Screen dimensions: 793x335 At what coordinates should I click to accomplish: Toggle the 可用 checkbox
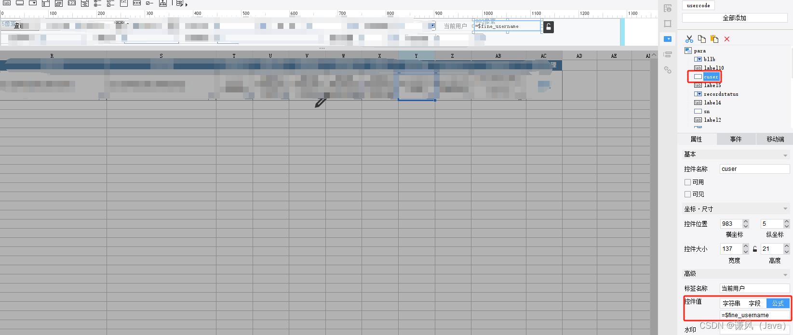click(x=687, y=182)
